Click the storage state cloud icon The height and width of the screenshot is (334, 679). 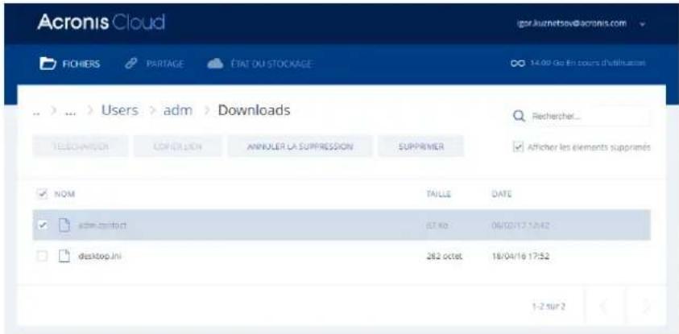coord(215,64)
